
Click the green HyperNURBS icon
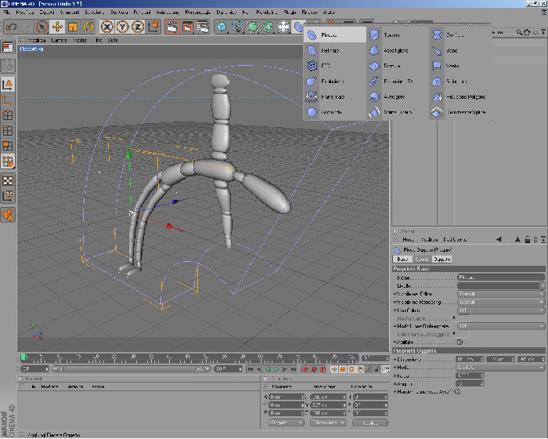pos(253,27)
